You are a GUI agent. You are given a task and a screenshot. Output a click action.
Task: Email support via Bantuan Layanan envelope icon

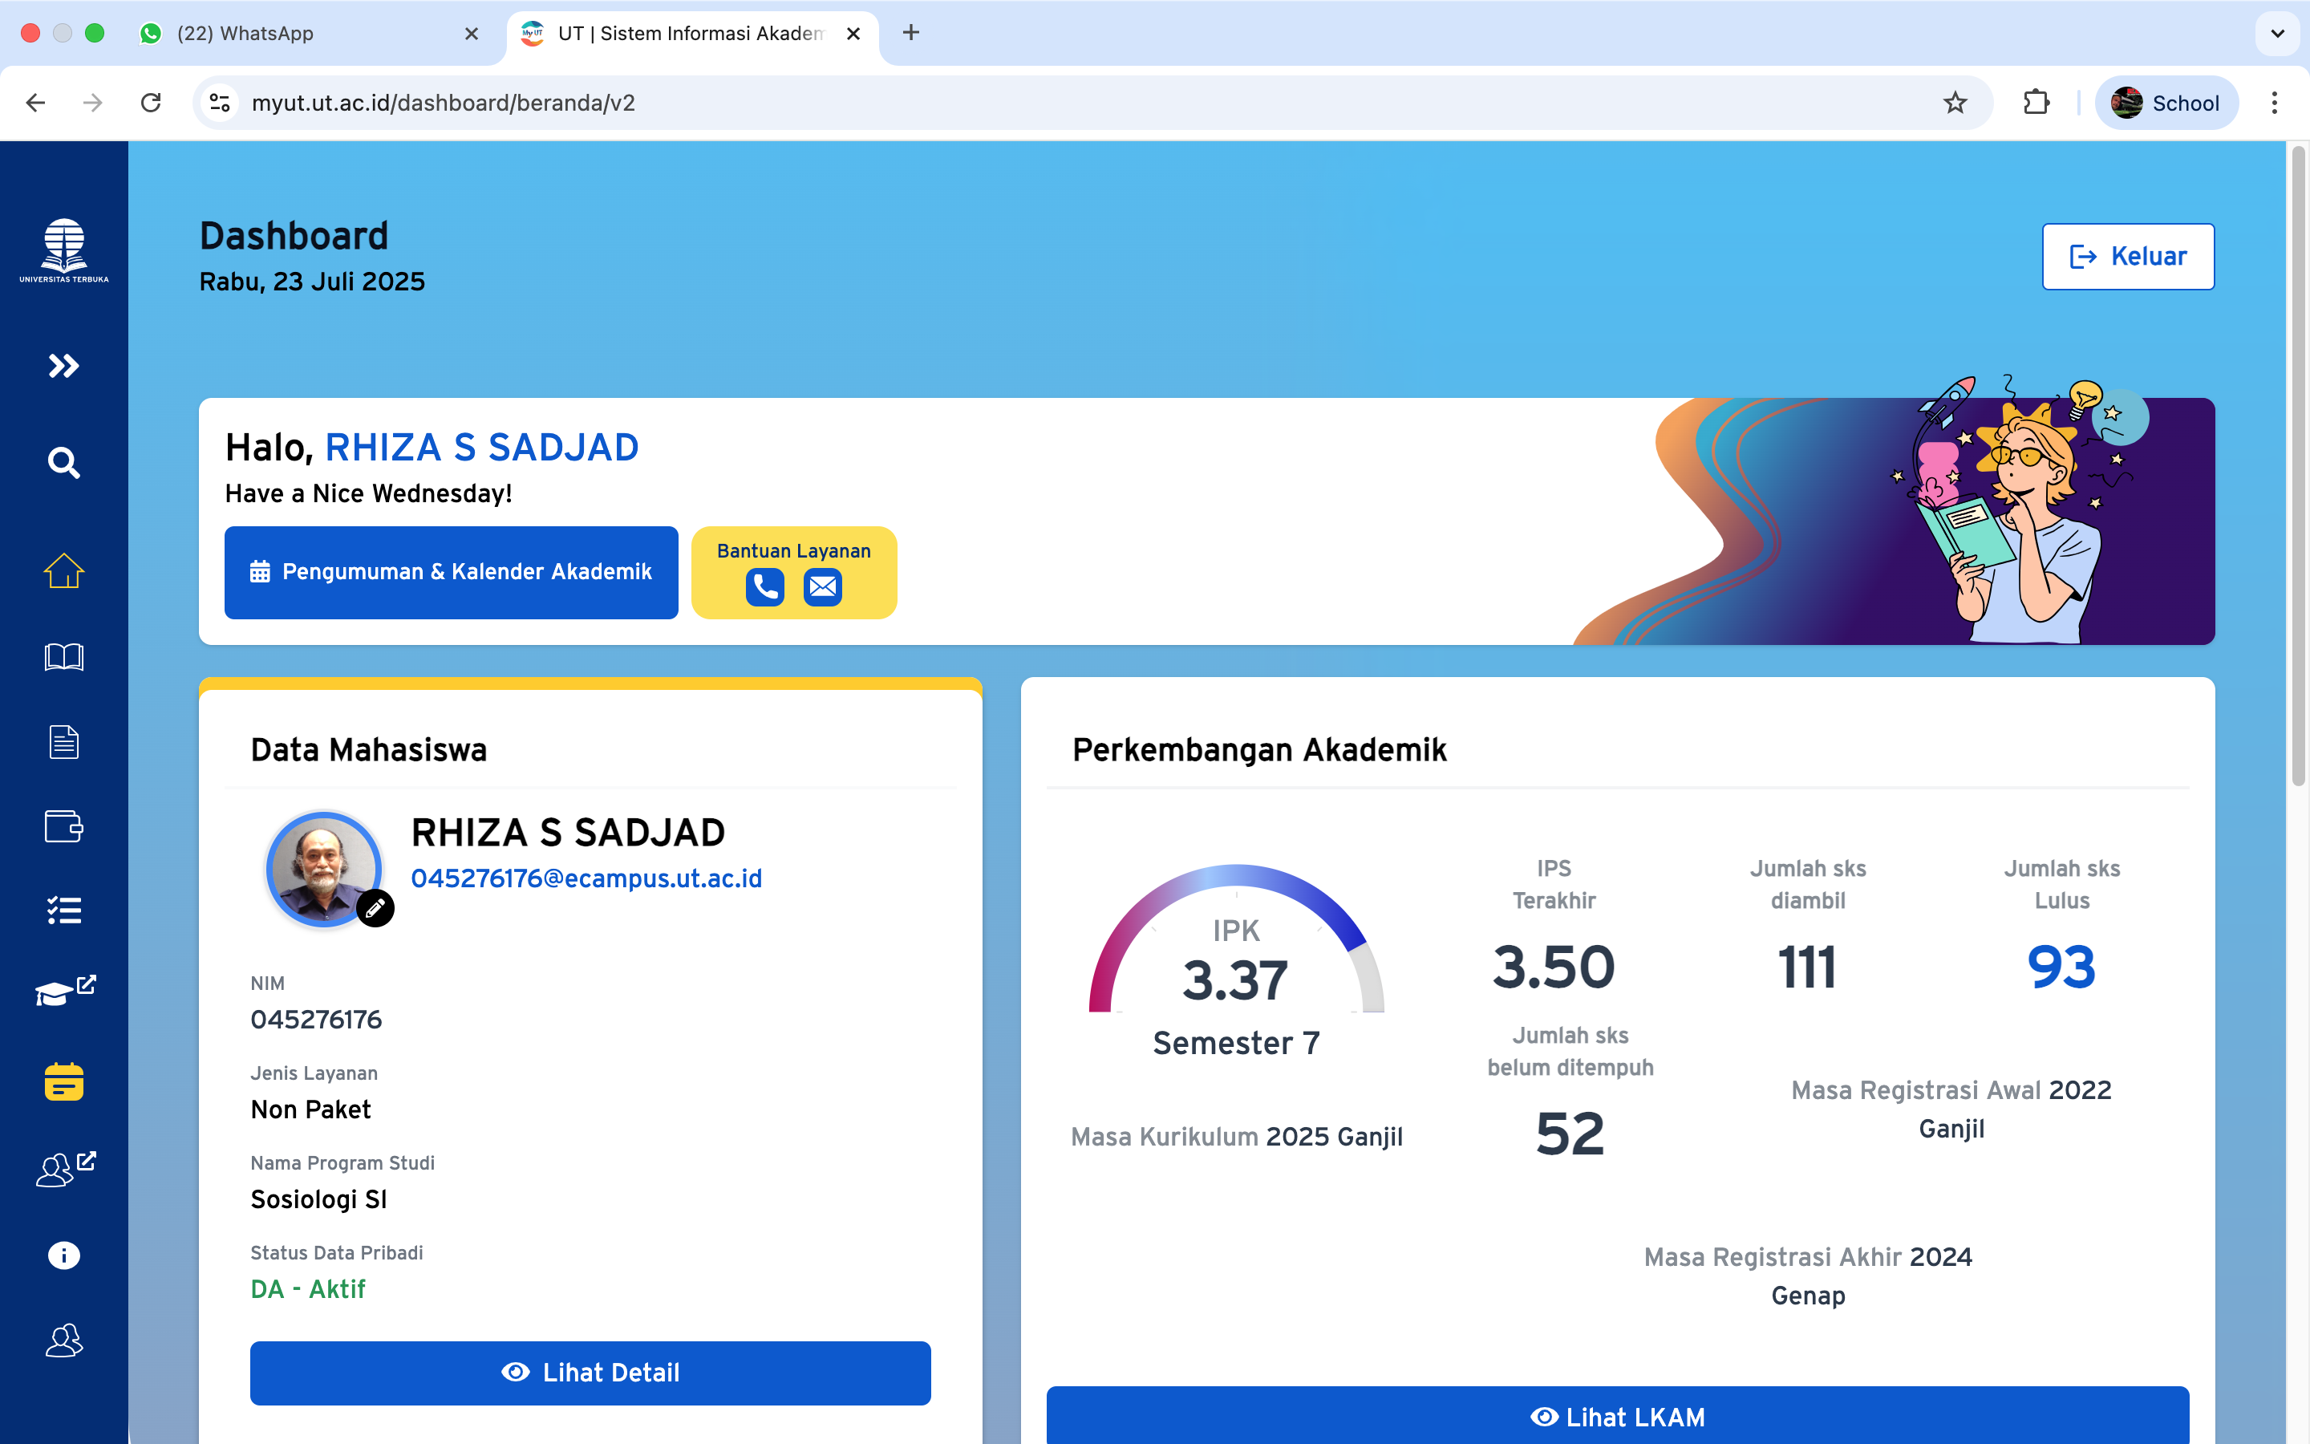[823, 586]
